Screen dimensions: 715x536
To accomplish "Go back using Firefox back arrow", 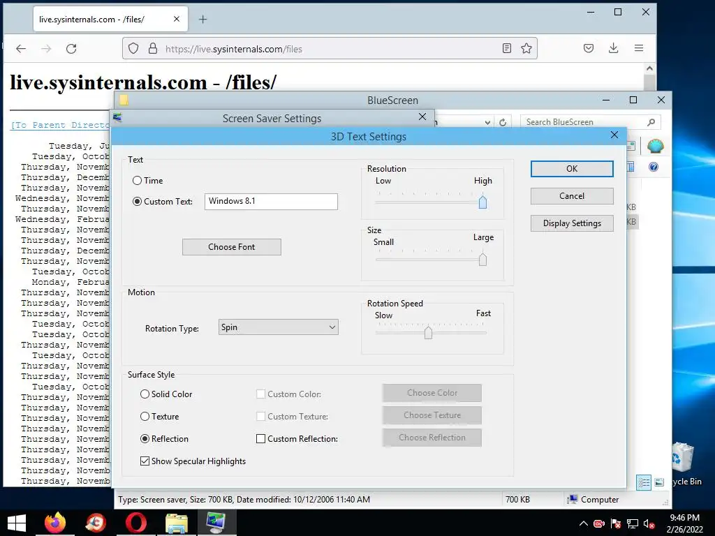I will click(x=21, y=49).
